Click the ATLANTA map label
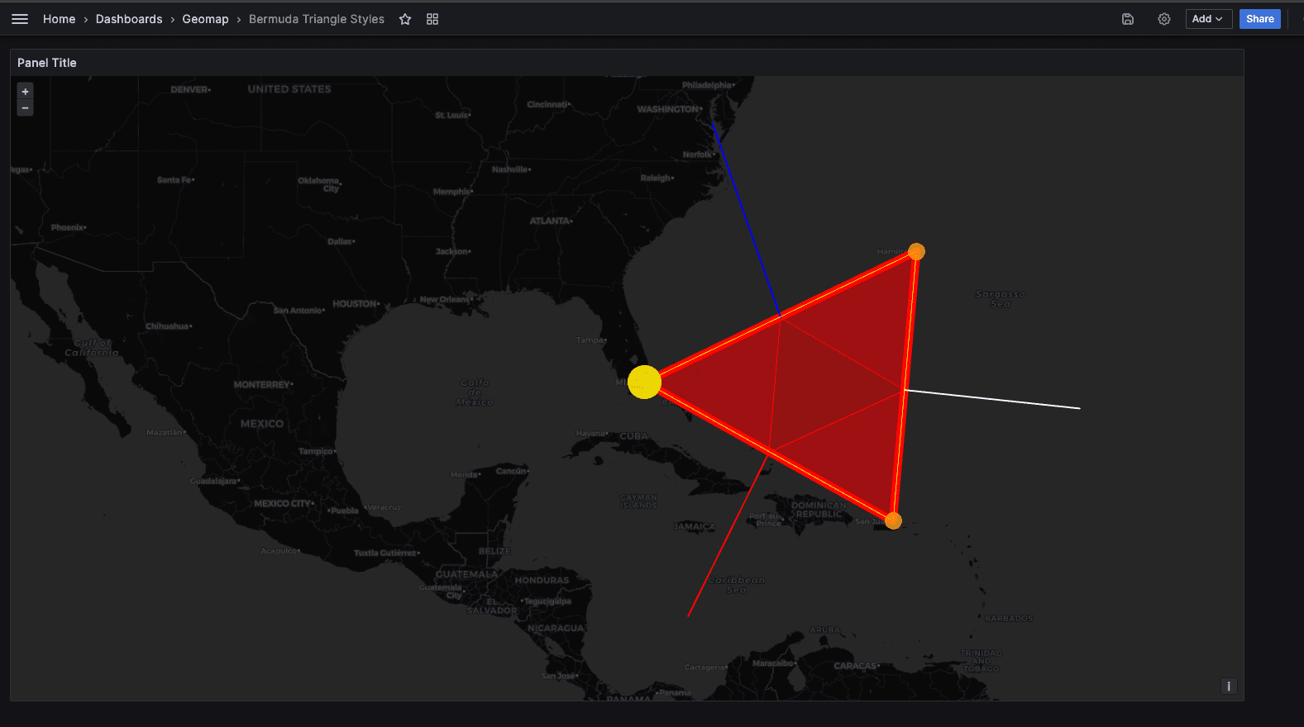This screenshot has width=1304, height=727. coord(551,221)
